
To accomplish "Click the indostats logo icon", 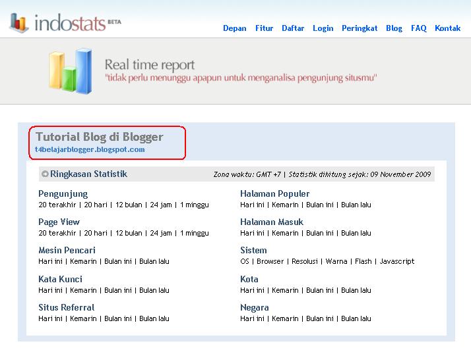I will [x=19, y=23].
